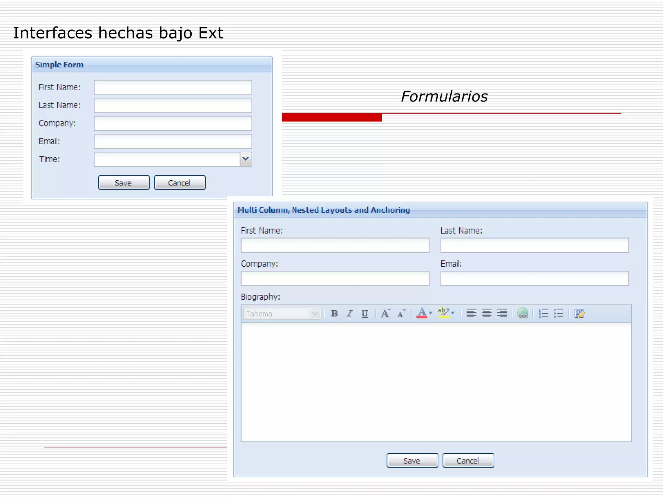Screen dimensions: 663x497
Task: Center text in Biography editor
Action: point(487,314)
